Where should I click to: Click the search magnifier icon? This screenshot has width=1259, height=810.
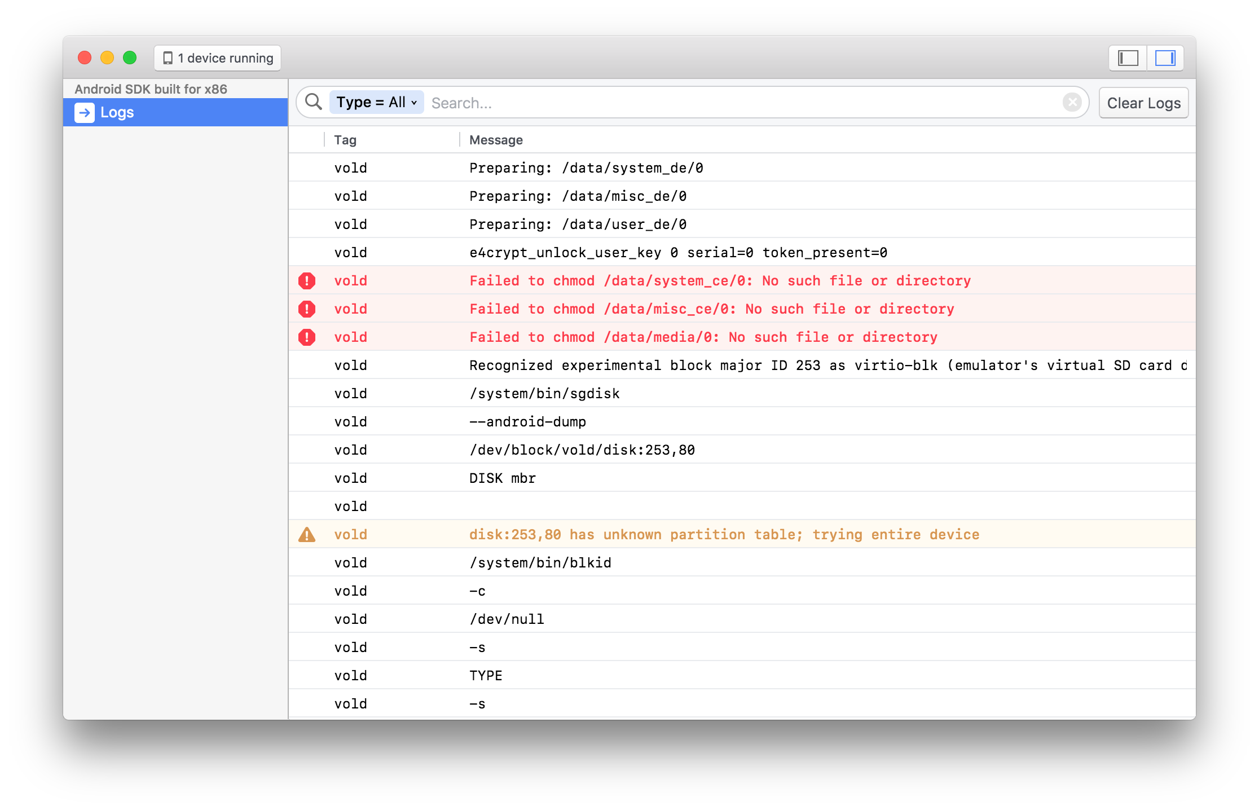(314, 102)
